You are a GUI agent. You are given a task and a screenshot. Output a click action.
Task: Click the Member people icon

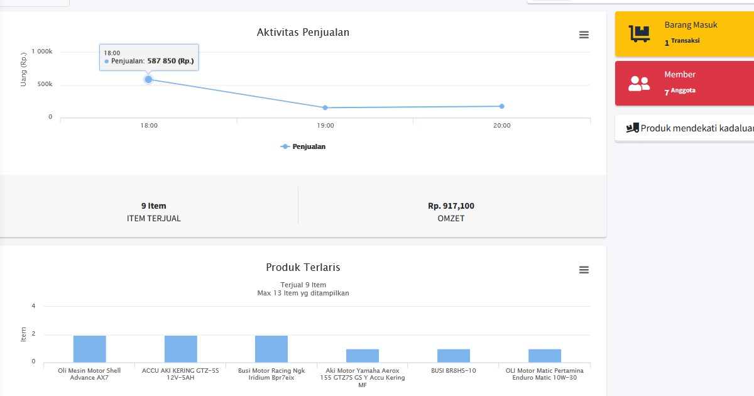(639, 83)
